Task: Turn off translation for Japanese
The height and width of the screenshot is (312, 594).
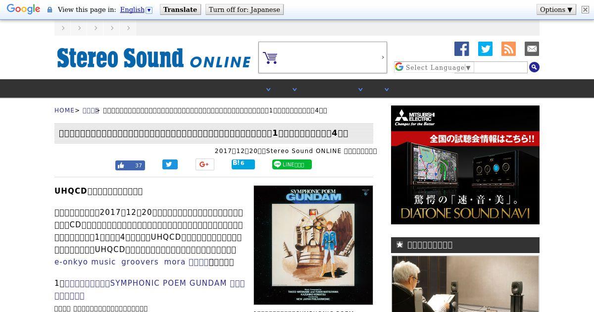Action: pos(245,9)
